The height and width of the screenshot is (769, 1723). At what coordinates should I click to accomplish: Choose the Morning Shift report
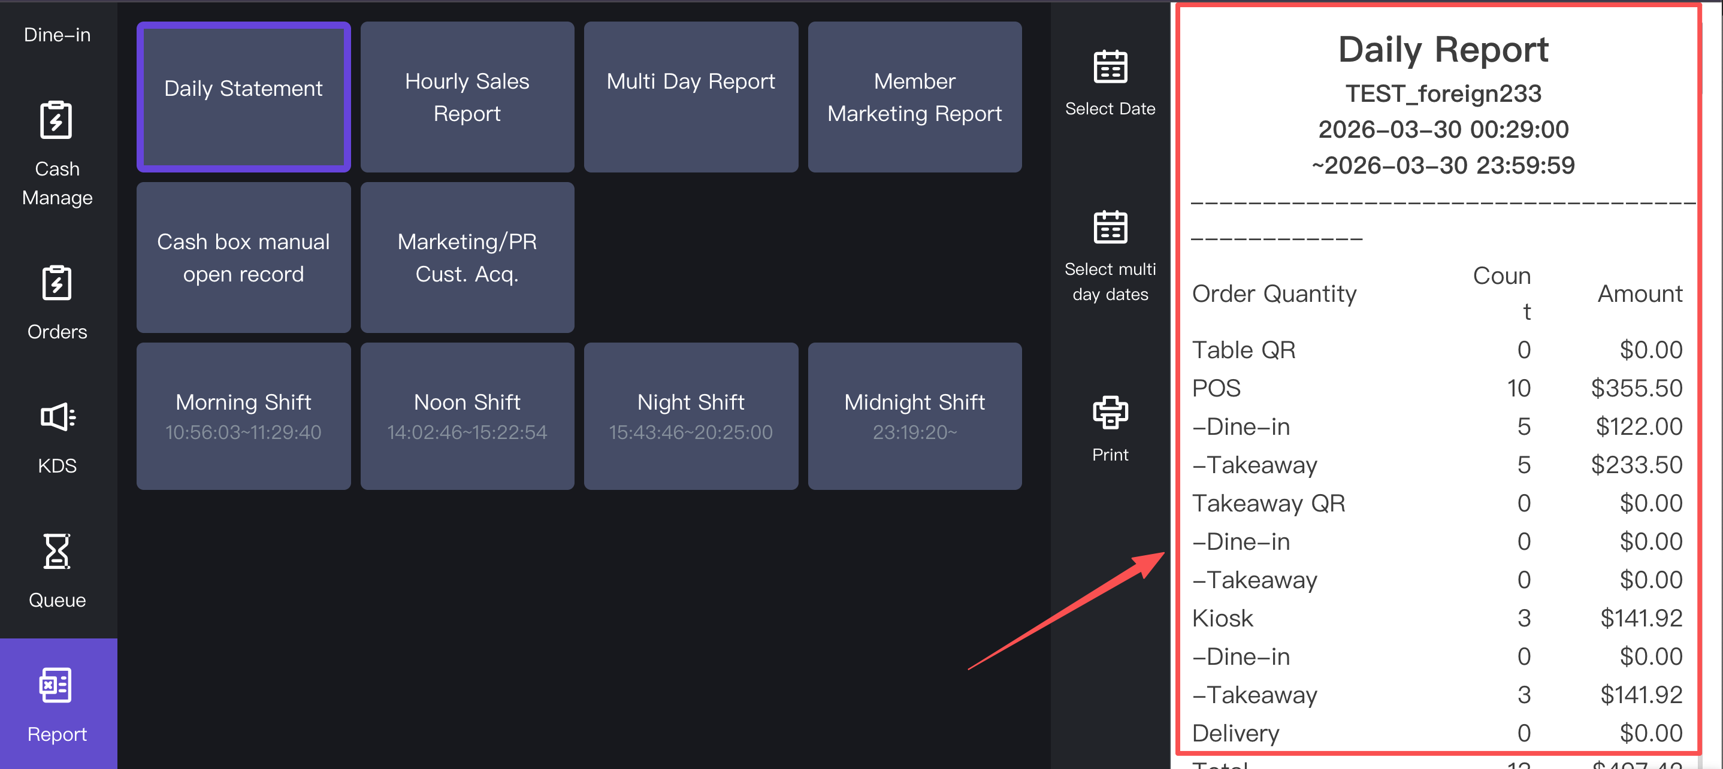pyautogui.click(x=243, y=416)
